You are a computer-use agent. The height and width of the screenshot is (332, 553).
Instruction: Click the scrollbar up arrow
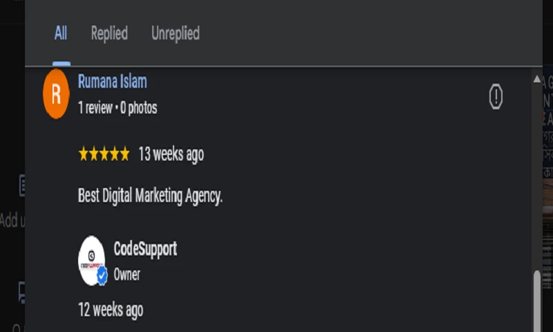click(537, 80)
